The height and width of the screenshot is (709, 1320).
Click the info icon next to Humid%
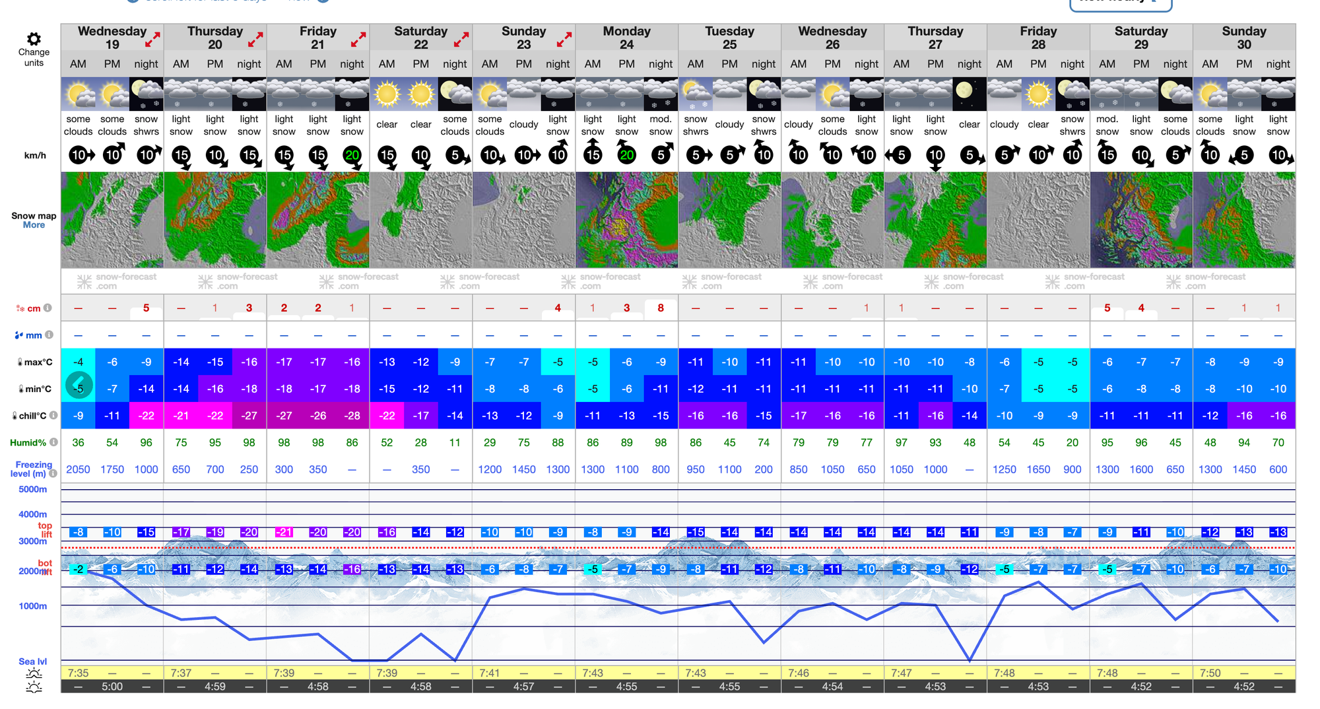pos(53,442)
